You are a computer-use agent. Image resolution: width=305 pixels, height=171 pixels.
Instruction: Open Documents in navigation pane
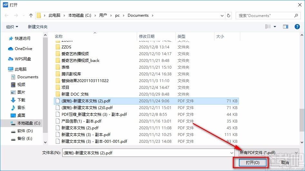(25, 77)
